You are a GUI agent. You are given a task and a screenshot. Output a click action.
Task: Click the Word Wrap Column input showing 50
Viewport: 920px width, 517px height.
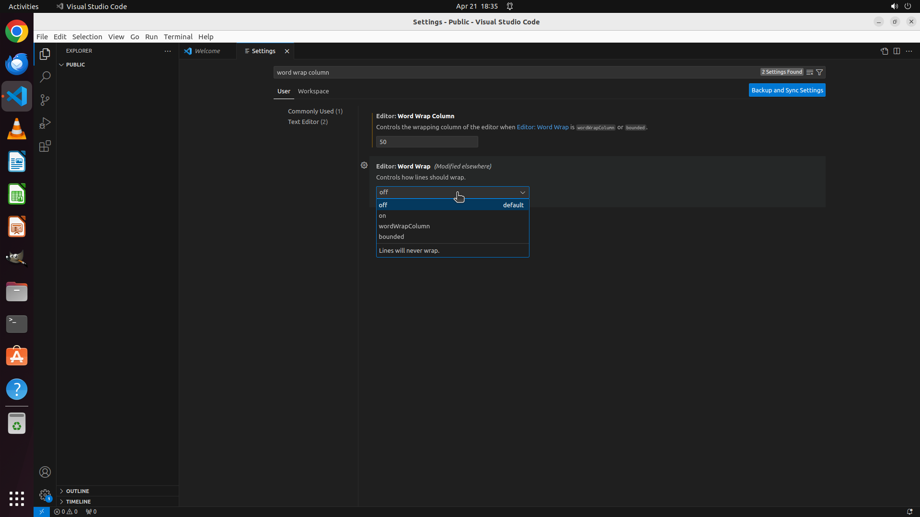426,142
